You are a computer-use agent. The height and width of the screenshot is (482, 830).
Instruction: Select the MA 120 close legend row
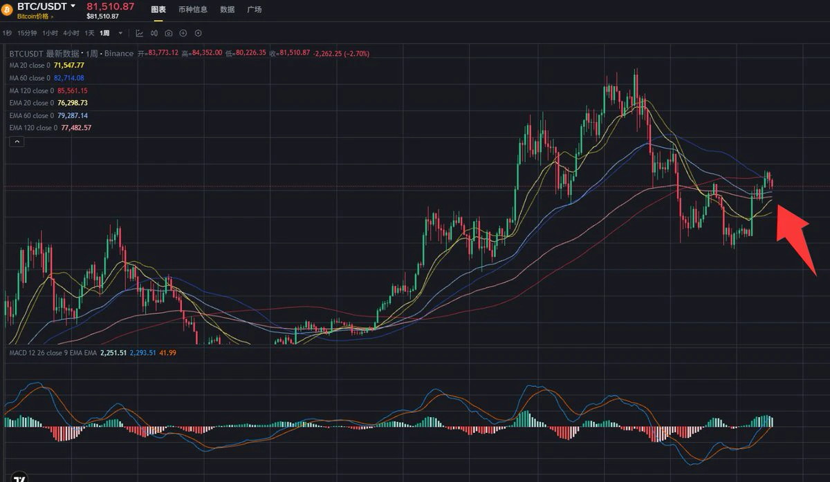pos(48,90)
